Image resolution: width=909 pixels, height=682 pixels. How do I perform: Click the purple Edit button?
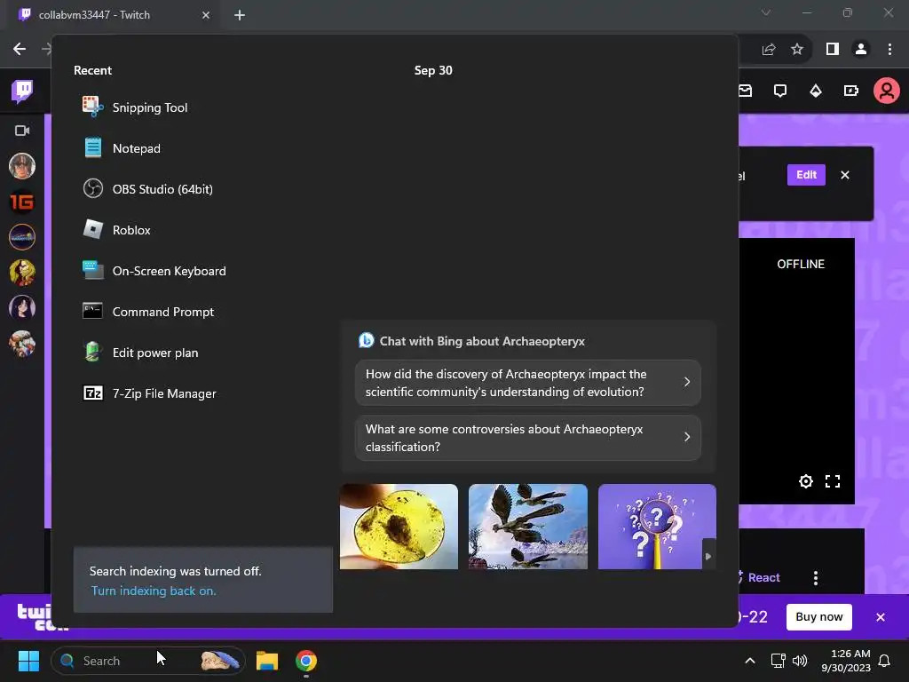tap(806, 175)
